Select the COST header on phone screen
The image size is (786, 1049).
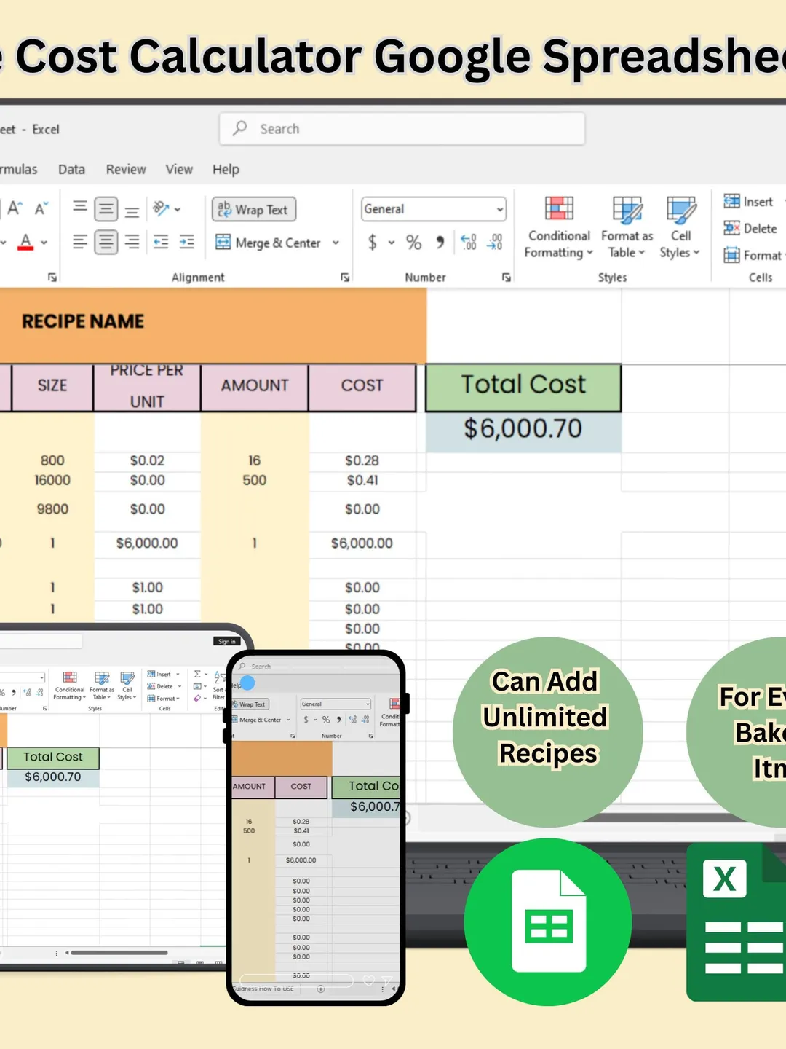pos(301,787)
